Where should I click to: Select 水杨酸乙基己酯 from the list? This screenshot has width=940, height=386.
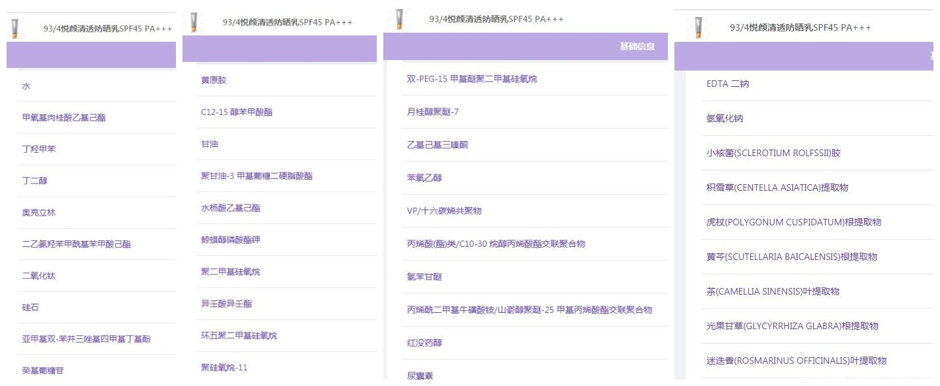pos(230,208)
